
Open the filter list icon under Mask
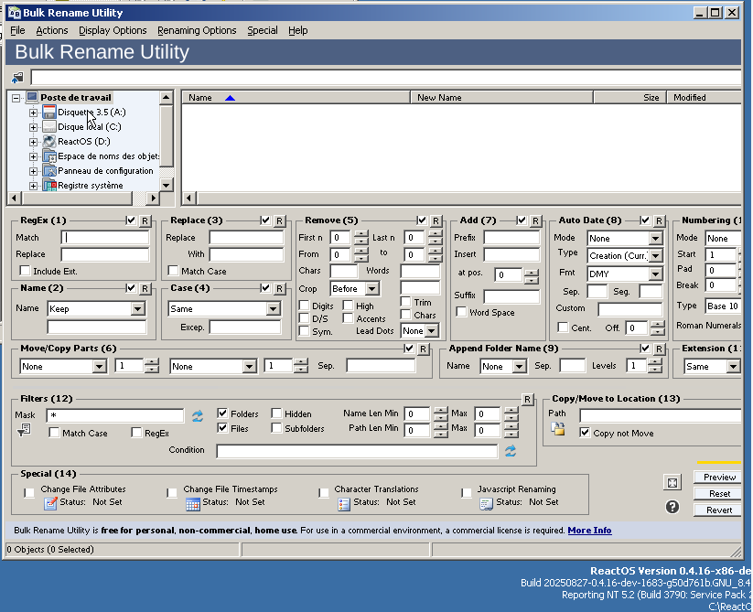24,430
